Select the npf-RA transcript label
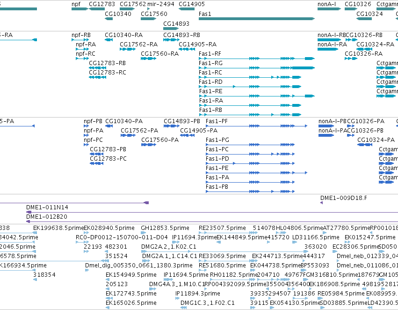The image size is (398, 310). click(86, 44)
